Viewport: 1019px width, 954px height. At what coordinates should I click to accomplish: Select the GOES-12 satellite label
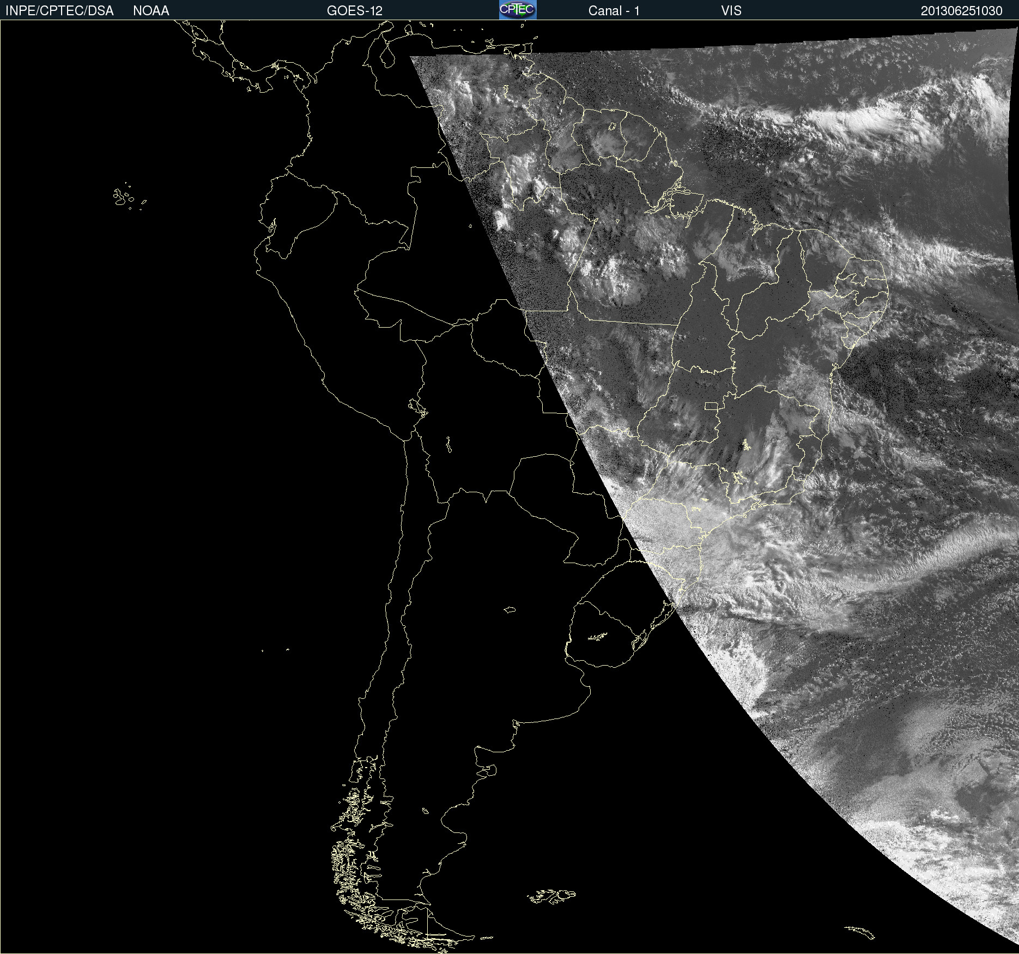355,11
